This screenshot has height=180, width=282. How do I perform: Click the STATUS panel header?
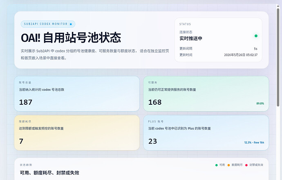point(185,24)
